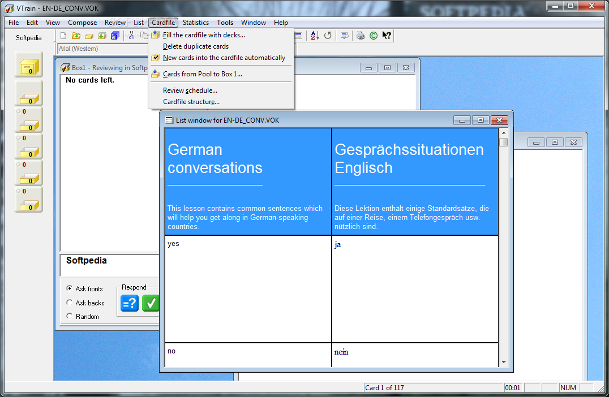This screenshot has width=609, height=397.
Task: Click the 'No cards left.' text
Action: tap(90, 80)
